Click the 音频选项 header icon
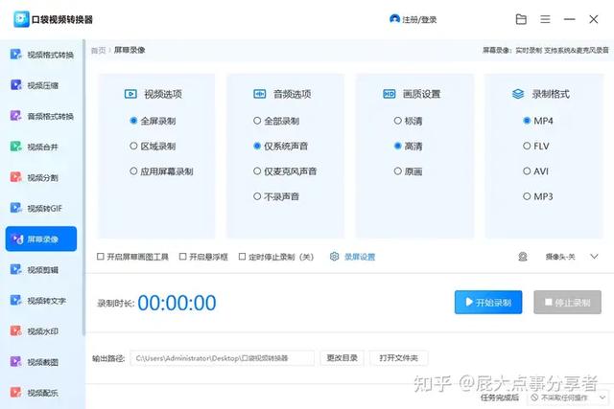Screen dimensions: 614x409 pos(260,94)
